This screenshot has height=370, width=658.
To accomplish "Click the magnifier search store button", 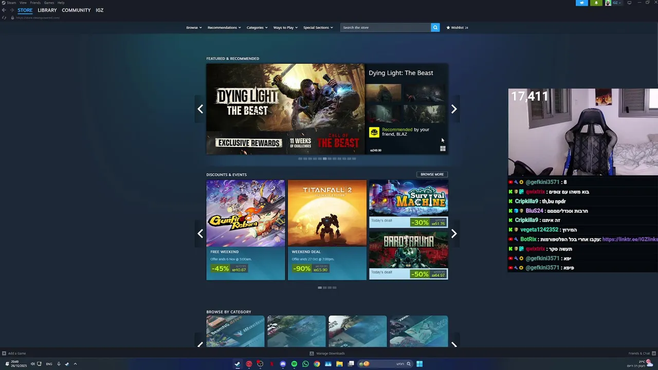I will (435, 27).
